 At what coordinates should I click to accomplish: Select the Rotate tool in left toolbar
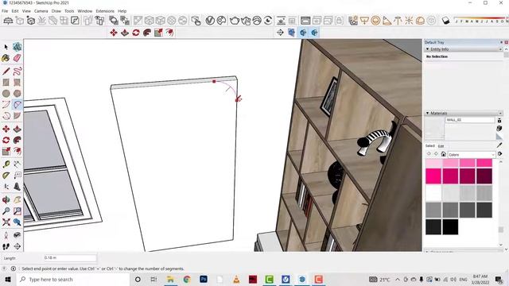click(6, 140)
